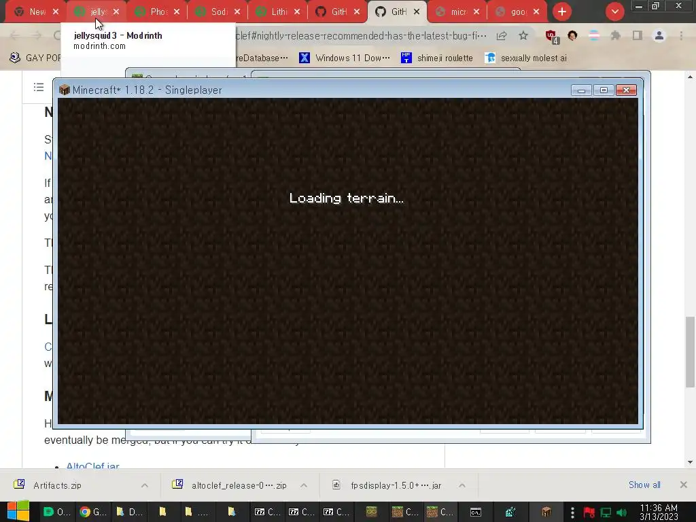This screenshot has height=522, width=696.
Task: Bookmark this page with the star icon
Action: (x=523, y=35)
